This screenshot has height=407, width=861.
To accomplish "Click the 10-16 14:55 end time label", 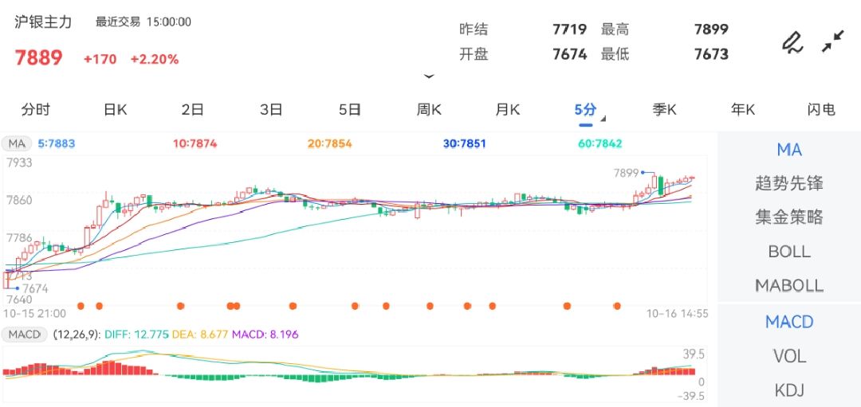I will coord(677,314).
